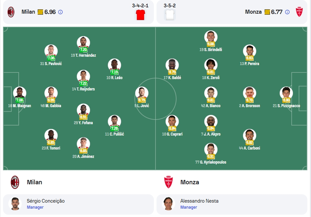
Task: Click K. Baldé player avatar
Action: (x=172, y=65)
